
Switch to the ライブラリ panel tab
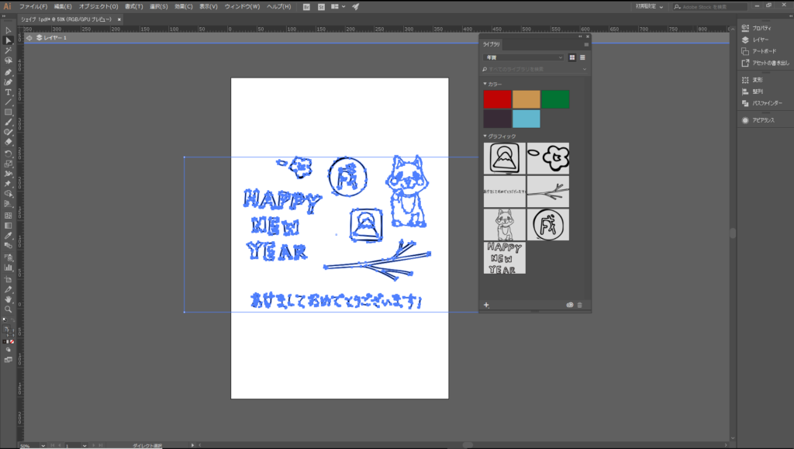coord(491,44)
